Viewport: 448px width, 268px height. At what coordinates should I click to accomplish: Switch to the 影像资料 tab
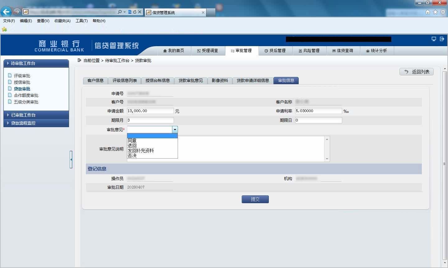point(220,80)
